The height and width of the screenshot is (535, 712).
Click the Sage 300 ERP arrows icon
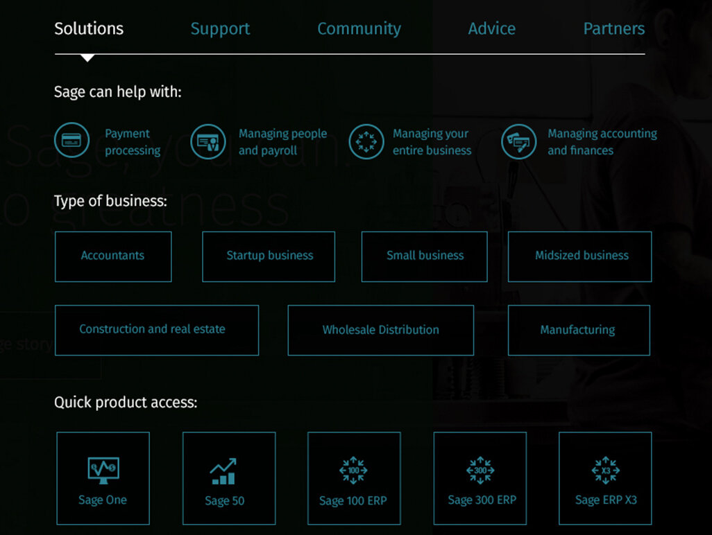[x=480, y=470]
